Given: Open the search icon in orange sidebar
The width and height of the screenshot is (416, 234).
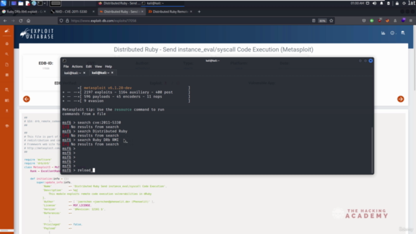Looking at the screenshot, I should [7, 54].
